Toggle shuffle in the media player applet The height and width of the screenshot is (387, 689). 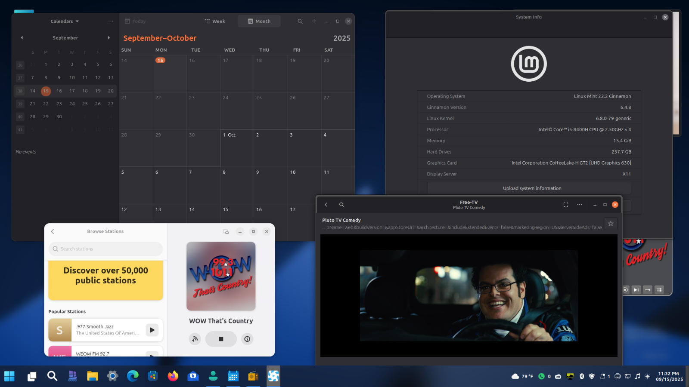(659, 290)
